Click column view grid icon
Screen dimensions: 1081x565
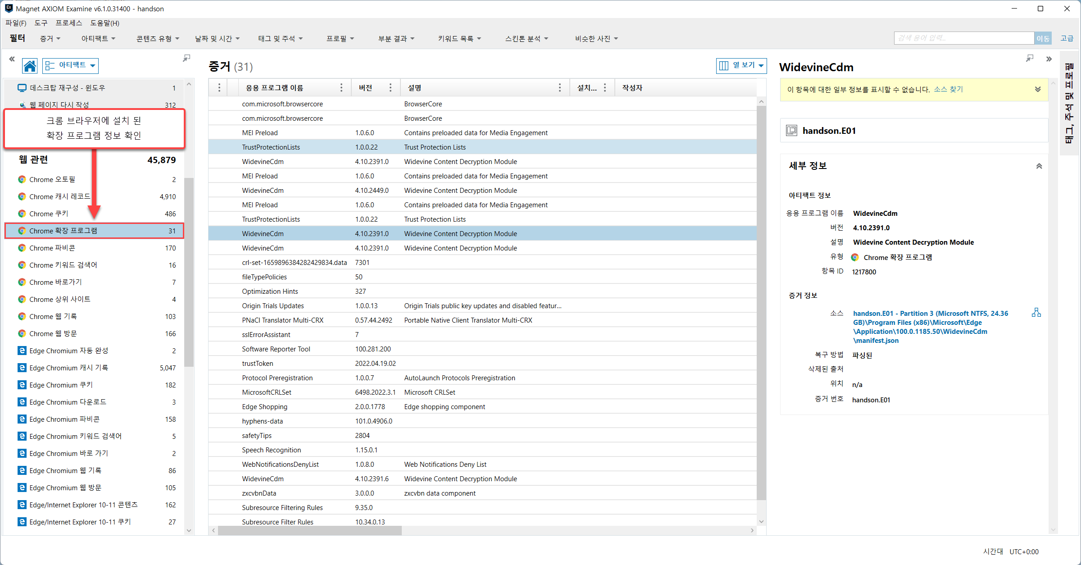tap(724, 65)
